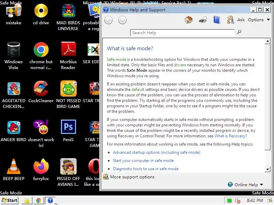The height and width of the screenshot is (205, 274).
Task: Click the Ask text button
Action: (x=241, y=20)
